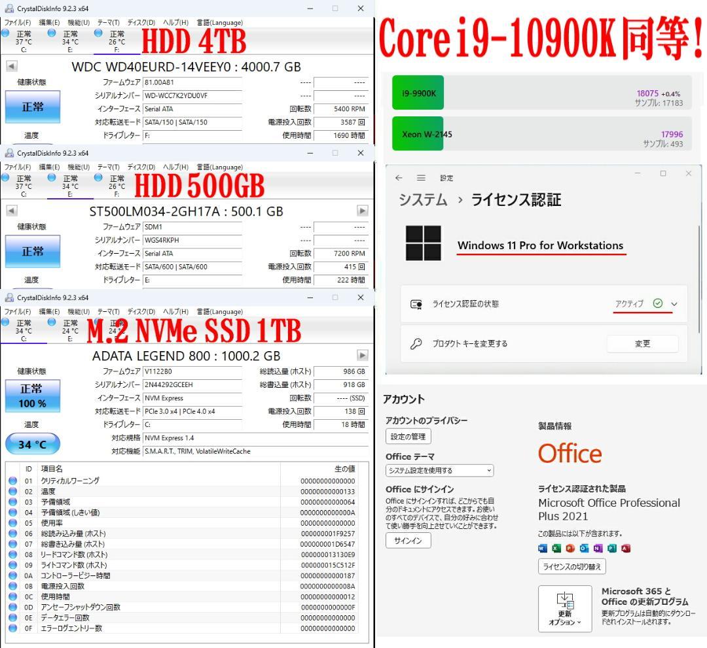Click the i9-9900K benchmark score bar

[542, 93]
